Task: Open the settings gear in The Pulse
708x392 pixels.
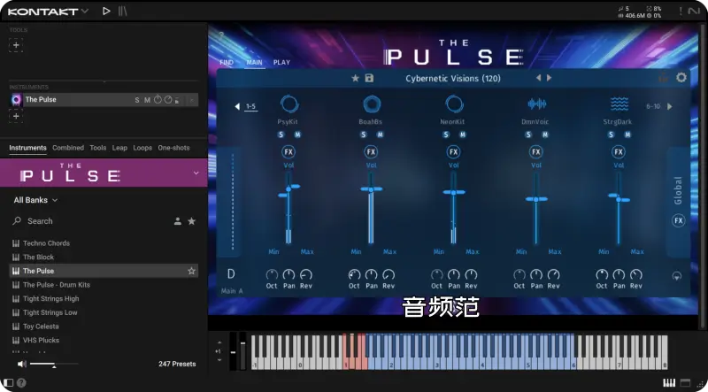Action: (681, 78)
